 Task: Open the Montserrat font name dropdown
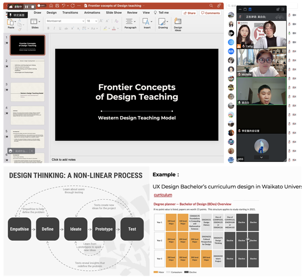coord(65,21)
